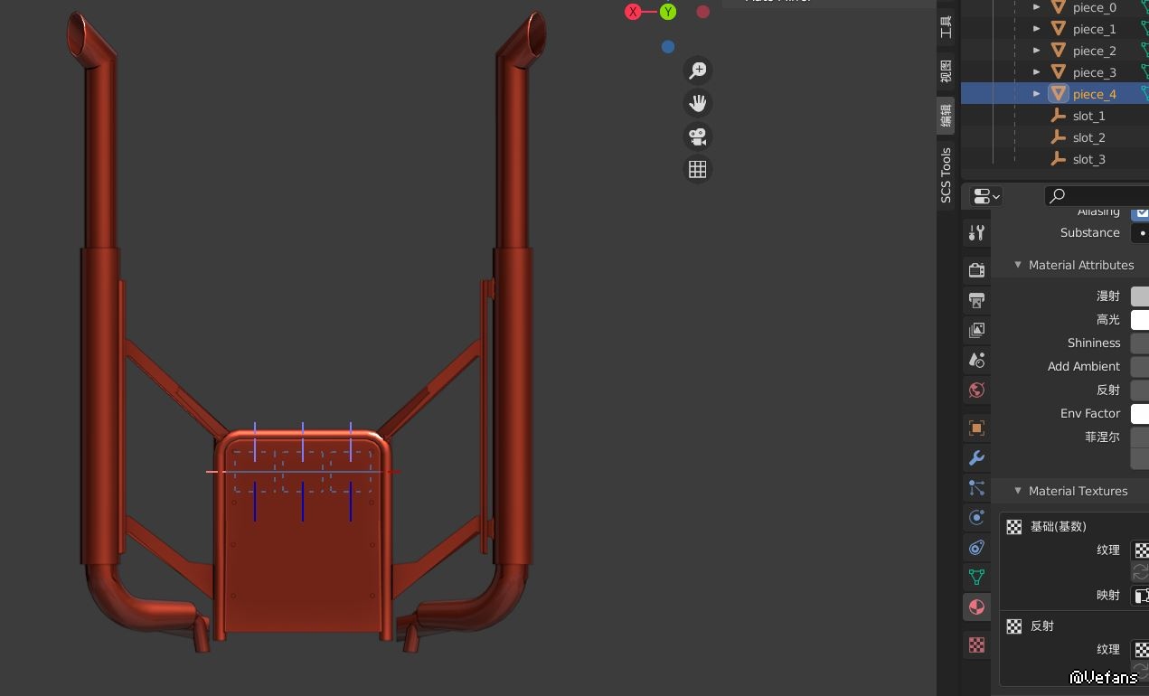Open the 视图 sidebar tab

click(x=946, y=71)
